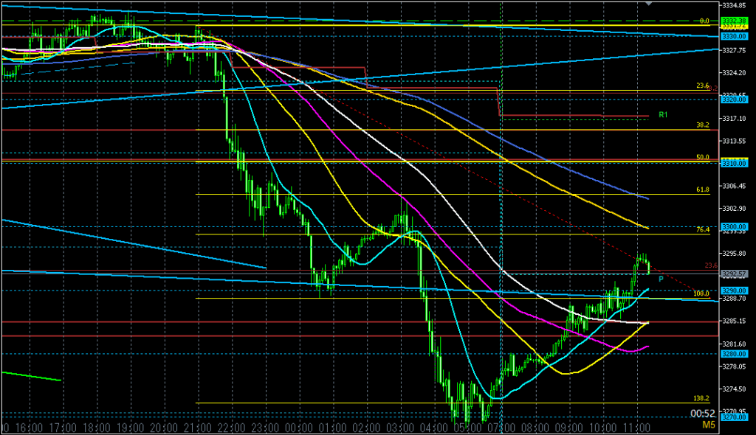This screenshot has width=756, height=435.
Task: Click the 08:00 mark on the time axis
Action: click(x=536, y=428)
